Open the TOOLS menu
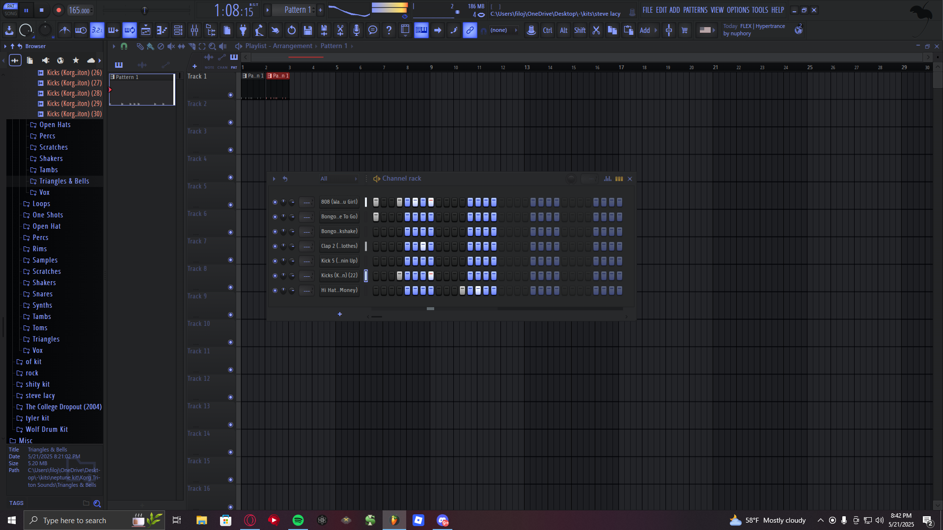 759,10
